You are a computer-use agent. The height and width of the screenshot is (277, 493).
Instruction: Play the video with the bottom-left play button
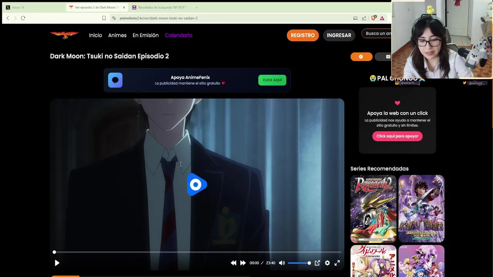click(x=57, y=263)
